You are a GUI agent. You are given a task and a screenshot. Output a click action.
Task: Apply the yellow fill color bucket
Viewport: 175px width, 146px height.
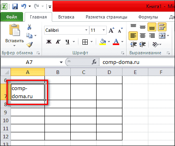(x=103, y=42)
